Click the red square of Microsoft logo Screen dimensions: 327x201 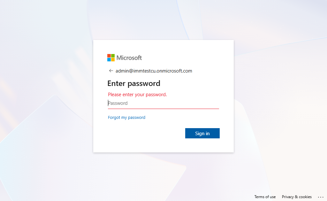pos(109,56)
